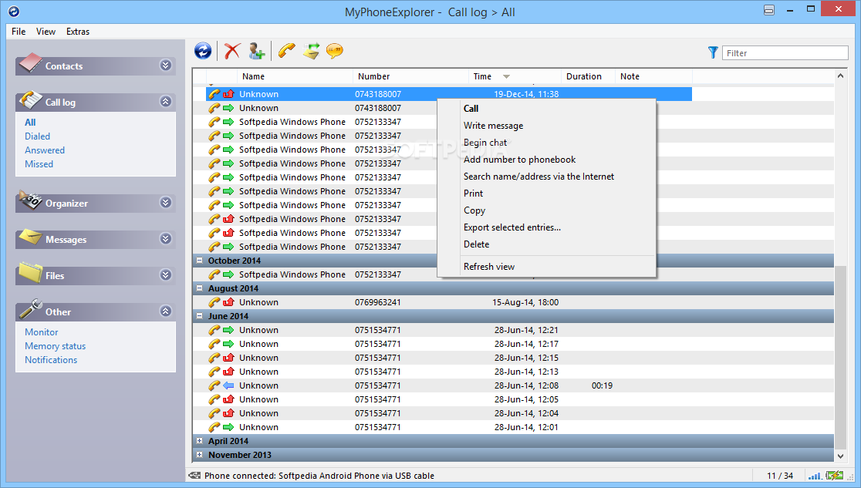
Task: Sort by the Name column header
Action: click(x=295, y=76)
